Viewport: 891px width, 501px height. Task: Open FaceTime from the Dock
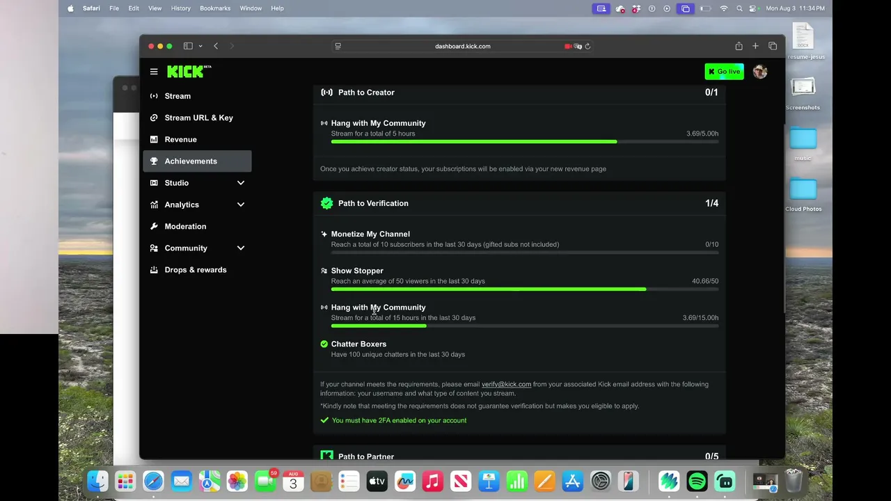coord(265,481)
